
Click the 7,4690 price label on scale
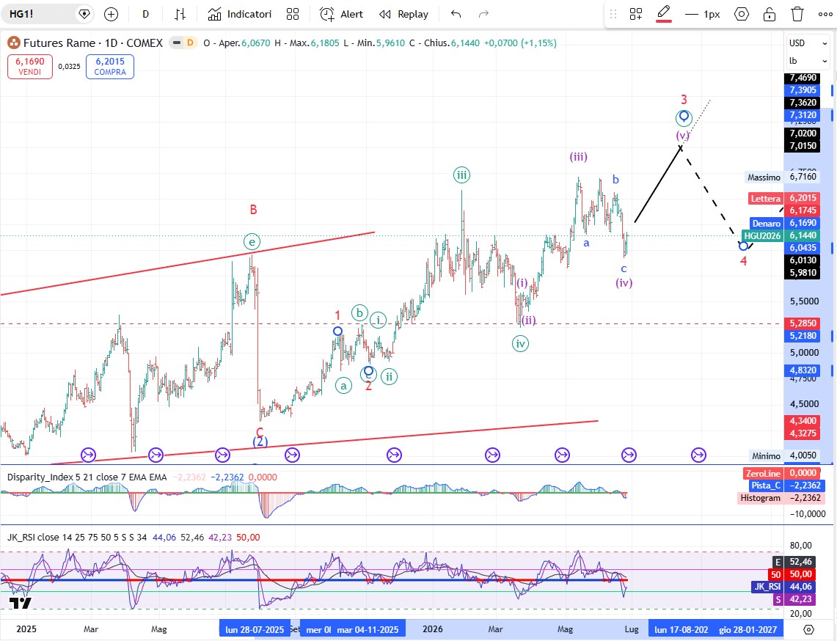pos(803,78)
